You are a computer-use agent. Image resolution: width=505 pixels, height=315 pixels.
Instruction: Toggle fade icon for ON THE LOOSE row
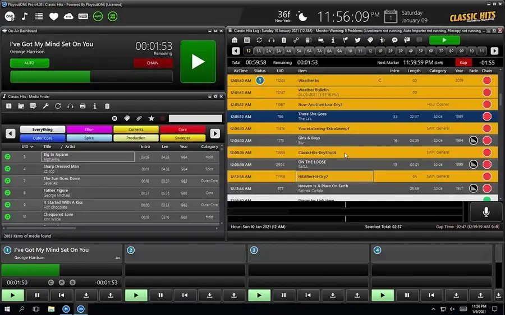[x=473, y=164]
